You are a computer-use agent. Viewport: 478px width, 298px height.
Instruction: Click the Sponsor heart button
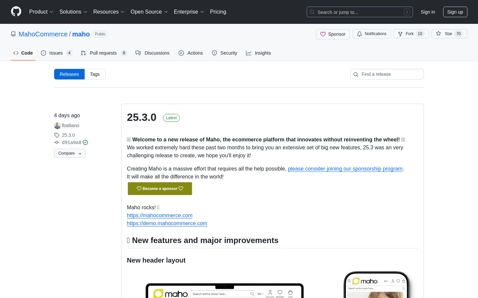click(333, 34)
